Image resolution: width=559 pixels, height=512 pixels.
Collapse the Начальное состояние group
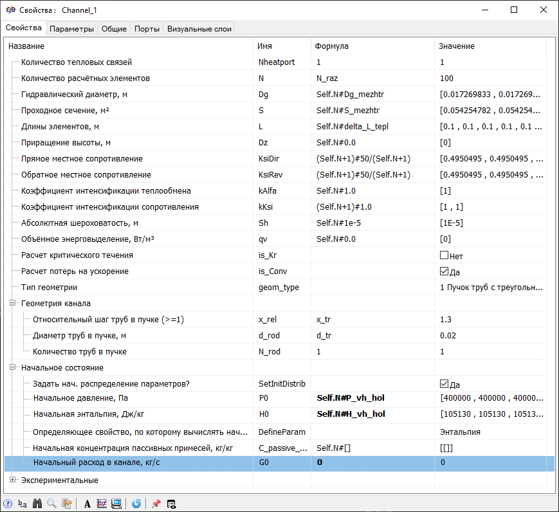click(x=12, y=368)
